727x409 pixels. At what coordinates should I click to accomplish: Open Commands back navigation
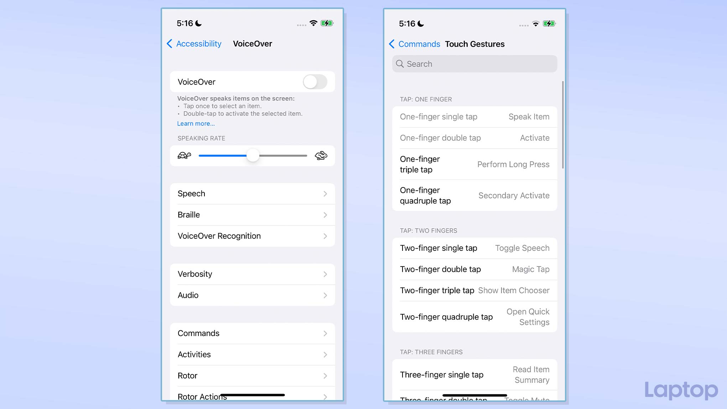coord(414,44)
